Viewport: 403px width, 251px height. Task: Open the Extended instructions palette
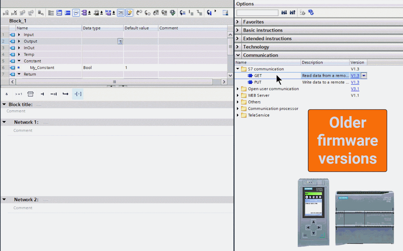pos(267,38)
